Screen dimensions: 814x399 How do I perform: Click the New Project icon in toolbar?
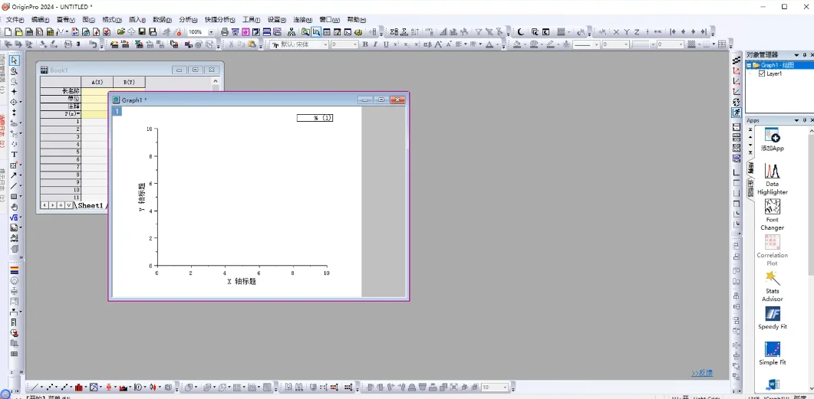coord(8,32)
